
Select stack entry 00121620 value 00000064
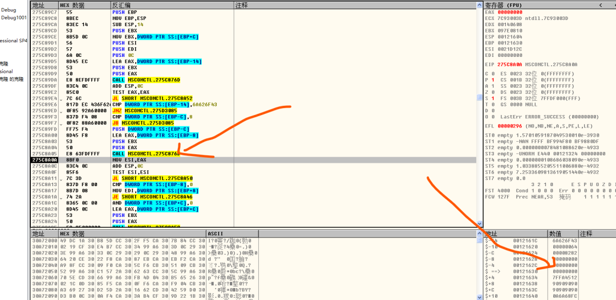pos(566,246)
